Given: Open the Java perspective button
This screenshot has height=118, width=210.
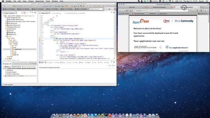Looking at the screenshot, I should coord(111,9).
